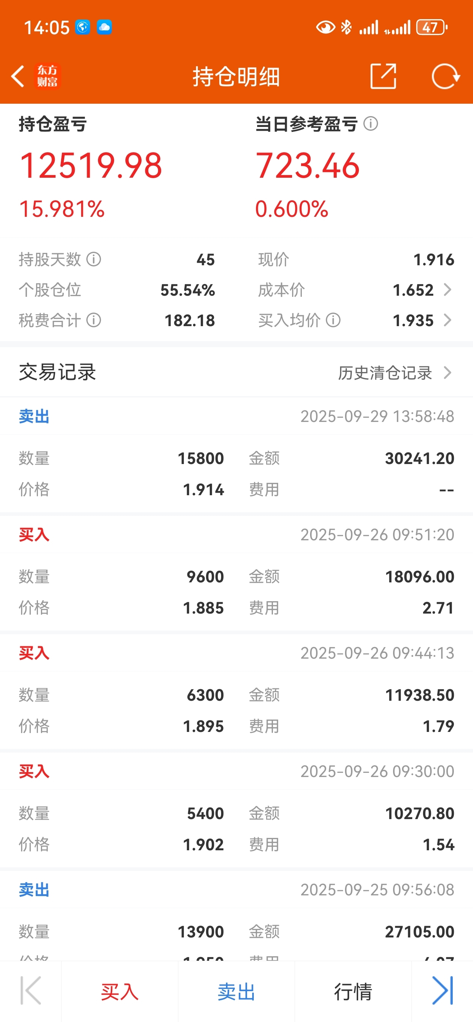Screen dimensions: 473x1022
Task: Select the 买入 record at 09:30:00
Action: (236, 810)
